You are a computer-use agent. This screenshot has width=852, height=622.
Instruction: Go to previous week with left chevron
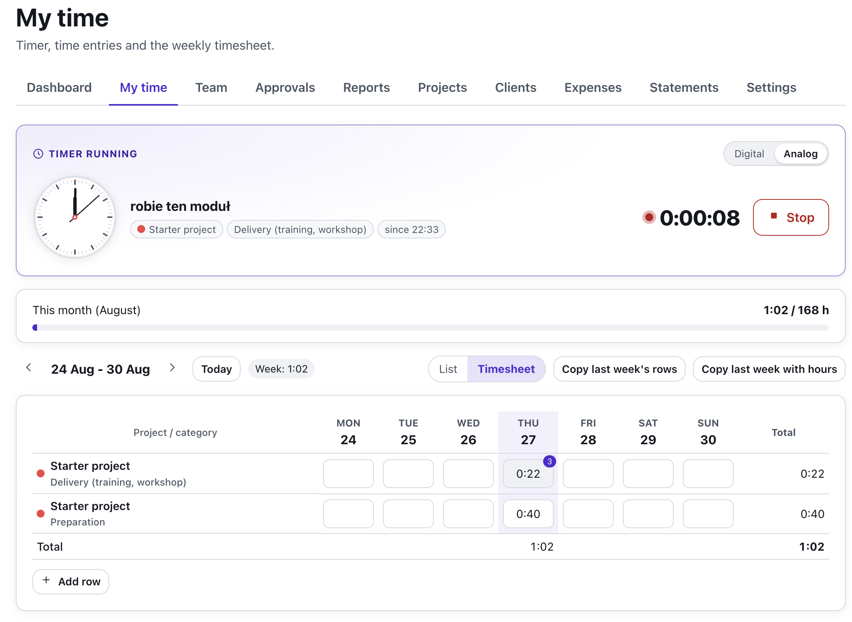pos(28,368)
